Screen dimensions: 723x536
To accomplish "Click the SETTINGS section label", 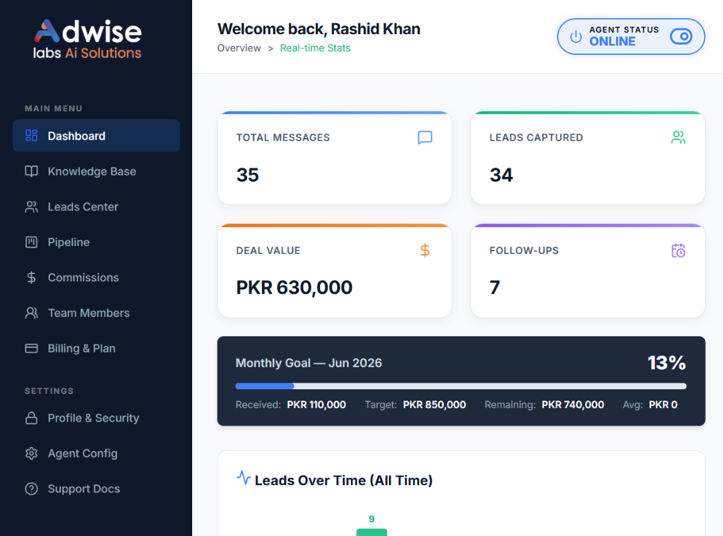I will 49,391.
